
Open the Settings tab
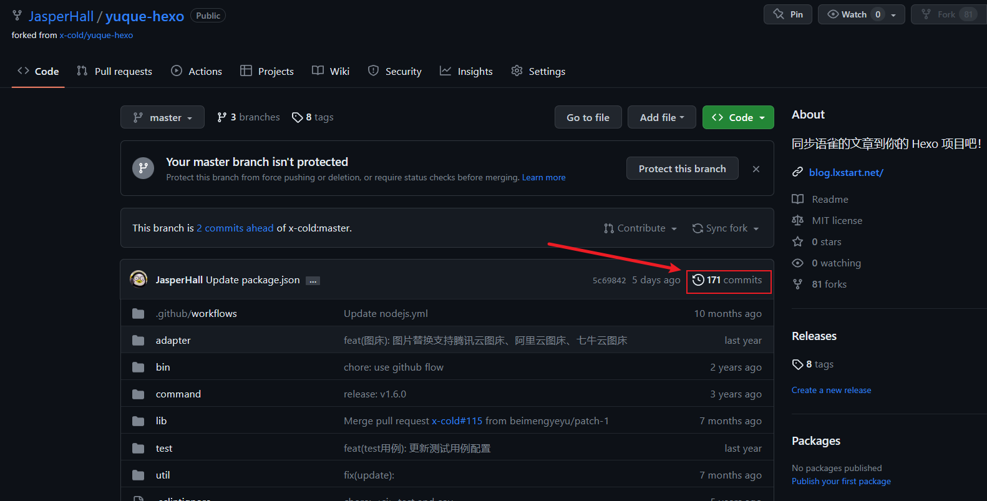(538, 71)
